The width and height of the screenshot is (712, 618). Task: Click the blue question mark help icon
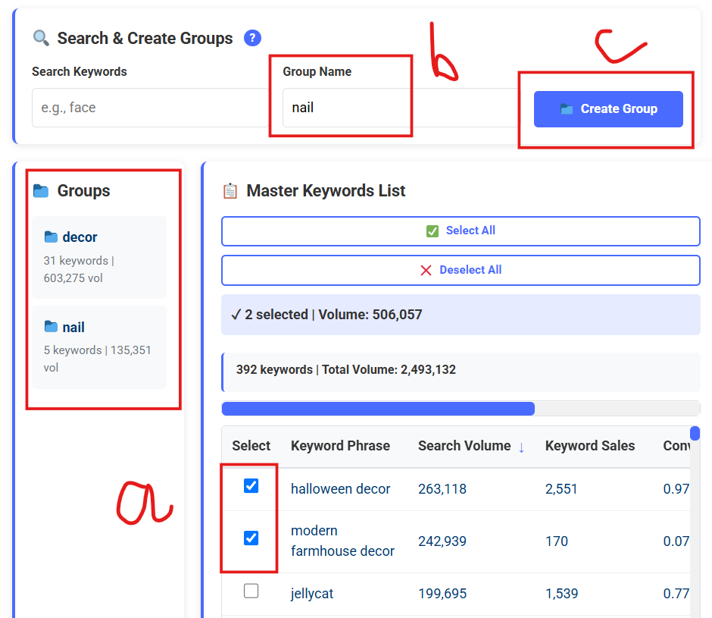(x=252, y=38)
